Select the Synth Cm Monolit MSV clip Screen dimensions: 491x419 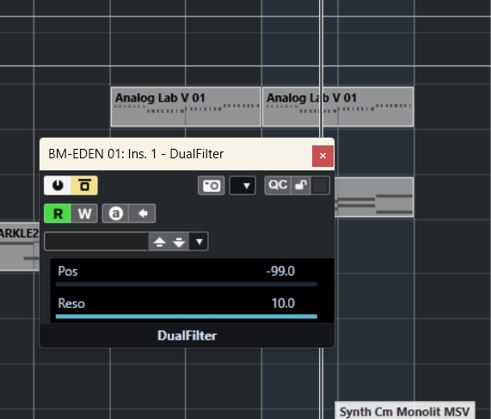coord(405,410)
